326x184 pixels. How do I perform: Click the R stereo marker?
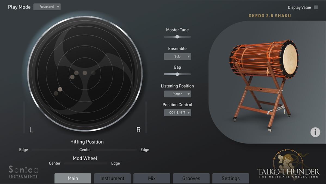click(138, 130)
